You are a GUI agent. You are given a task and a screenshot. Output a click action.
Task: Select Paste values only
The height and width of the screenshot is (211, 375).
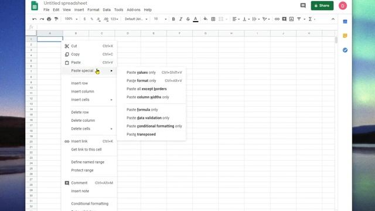tap(152, 73)
